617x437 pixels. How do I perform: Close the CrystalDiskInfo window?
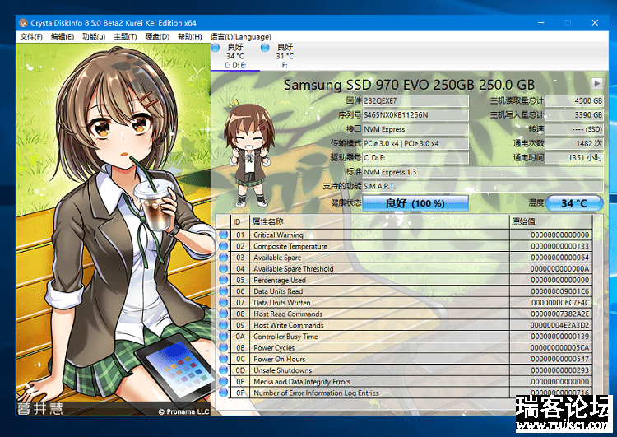[x=595, y=23]
